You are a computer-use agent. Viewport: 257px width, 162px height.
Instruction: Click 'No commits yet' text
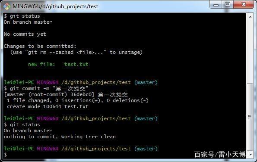pos(25,34)
